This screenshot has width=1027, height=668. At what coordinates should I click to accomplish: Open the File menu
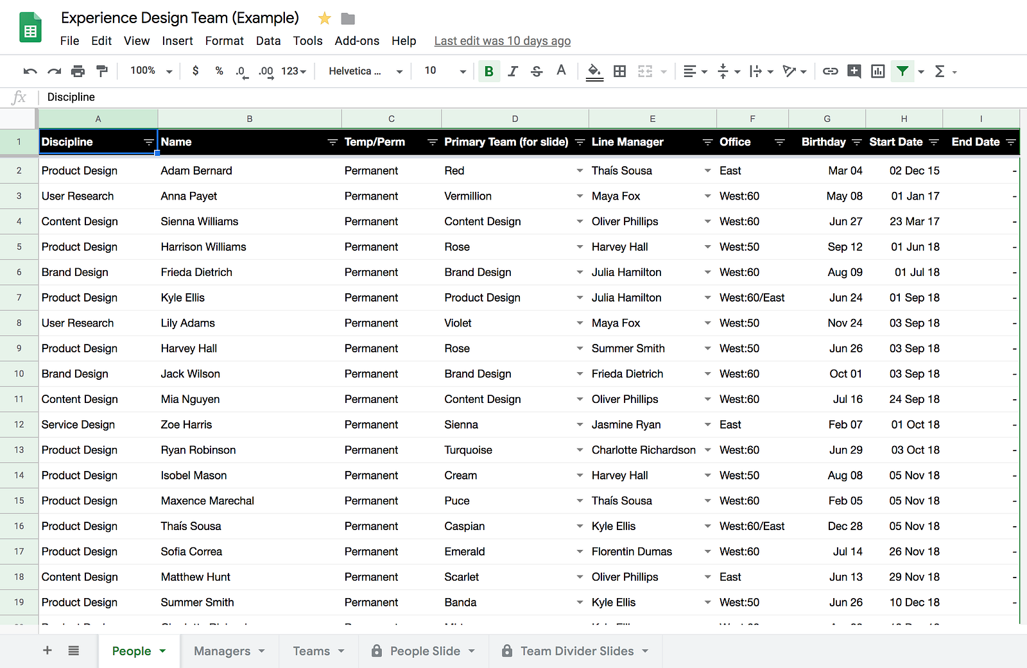[x=70, y=41]
